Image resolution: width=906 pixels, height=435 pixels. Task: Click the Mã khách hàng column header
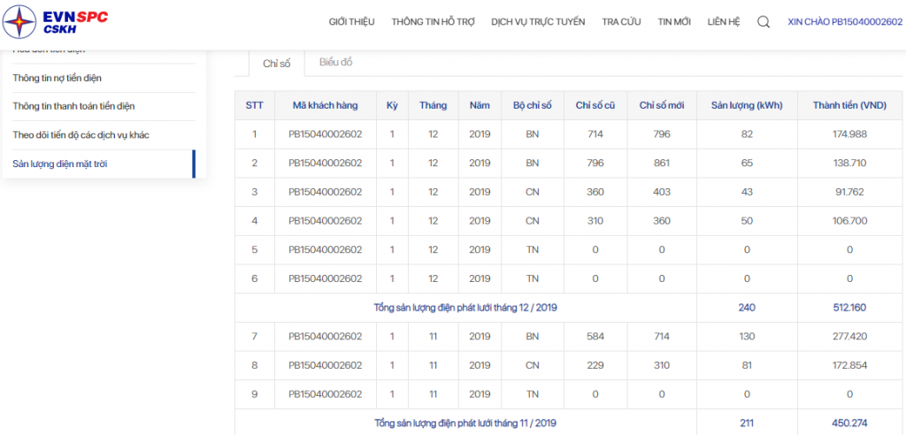(x=326, y=105)
